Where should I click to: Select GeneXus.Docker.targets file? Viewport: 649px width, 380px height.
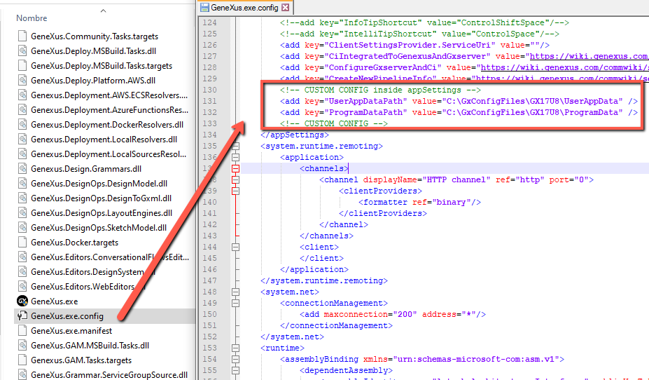74,243
